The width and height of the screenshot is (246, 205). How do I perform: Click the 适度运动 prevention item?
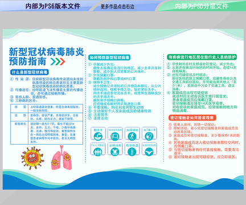98,118
